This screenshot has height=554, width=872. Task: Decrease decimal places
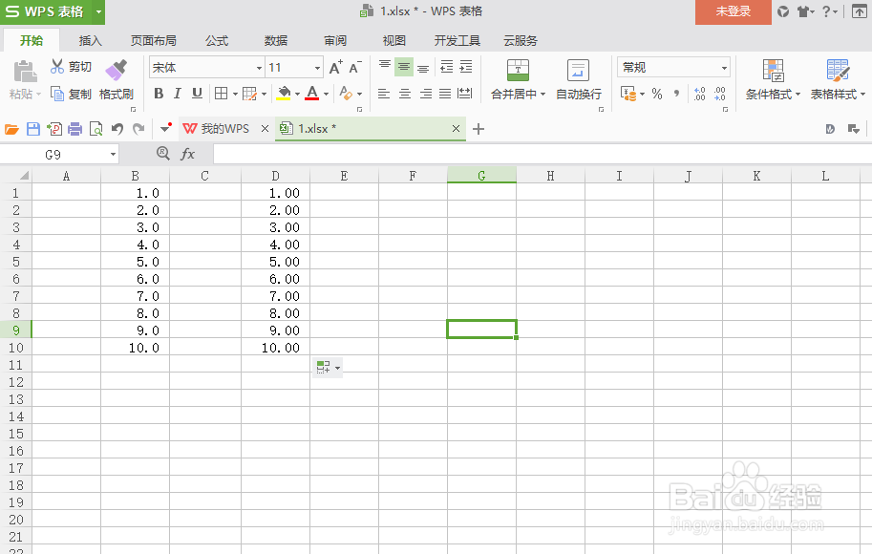click(x=719, y=94)
